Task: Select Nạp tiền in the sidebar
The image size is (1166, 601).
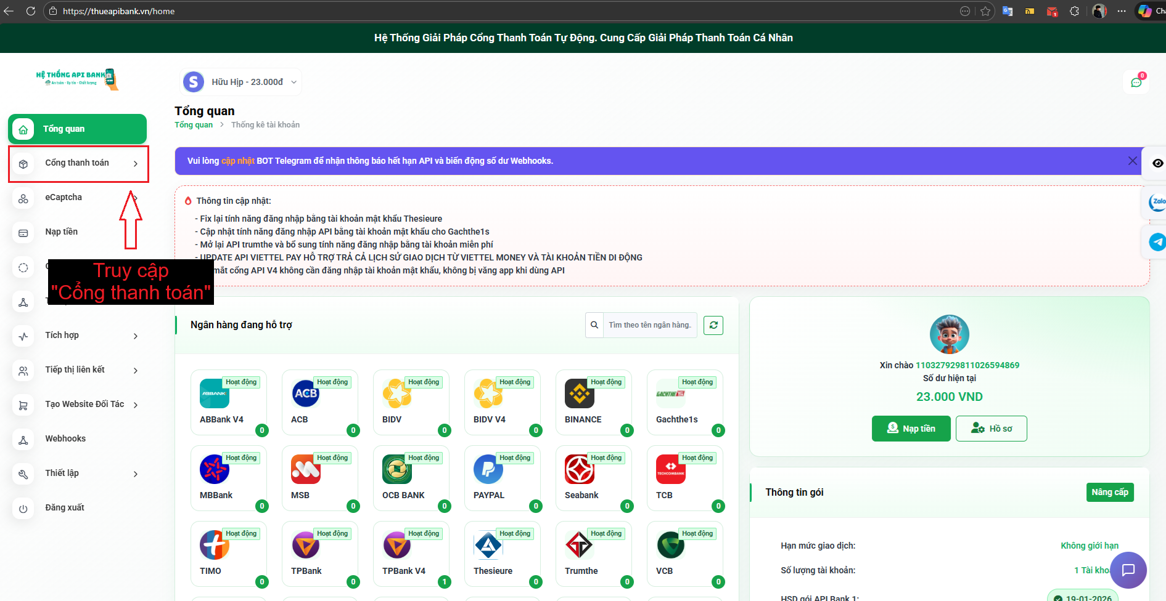Action: pyautogui.click(x=61, y=232)
